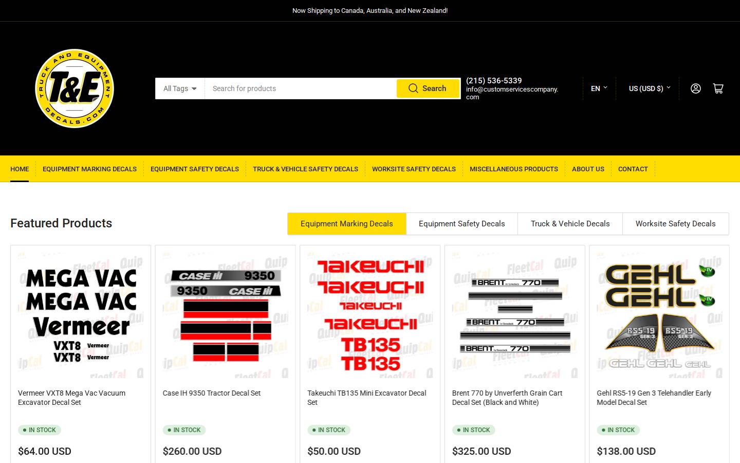Open Equipment Marking Decals menu
The width and height of the screenshot is (740, 463).
89,169
